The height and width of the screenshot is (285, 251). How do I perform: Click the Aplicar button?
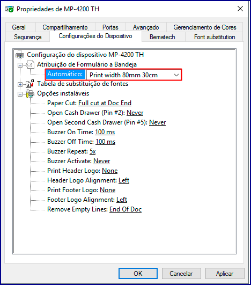click(x=225, y=273)
